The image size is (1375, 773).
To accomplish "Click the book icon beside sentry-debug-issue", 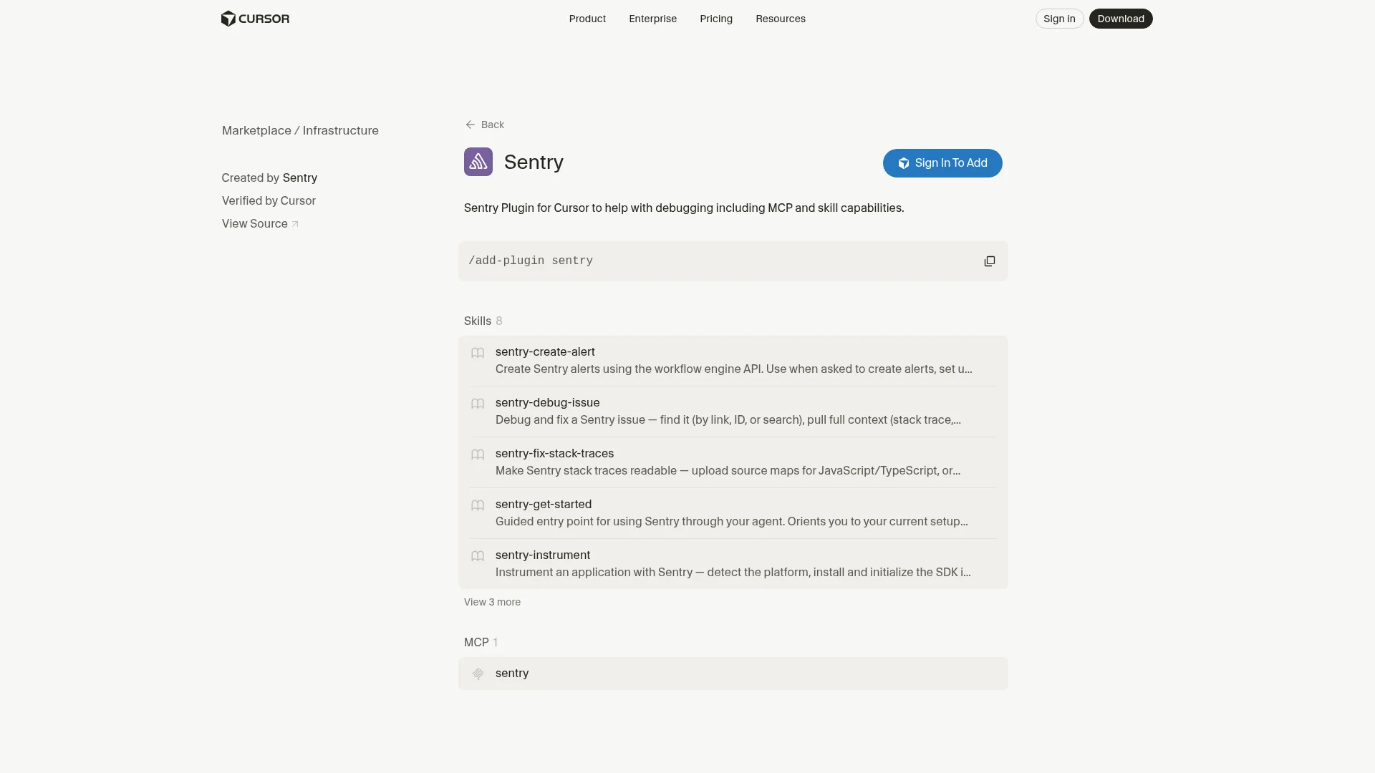I will click(x=478, y=404).
